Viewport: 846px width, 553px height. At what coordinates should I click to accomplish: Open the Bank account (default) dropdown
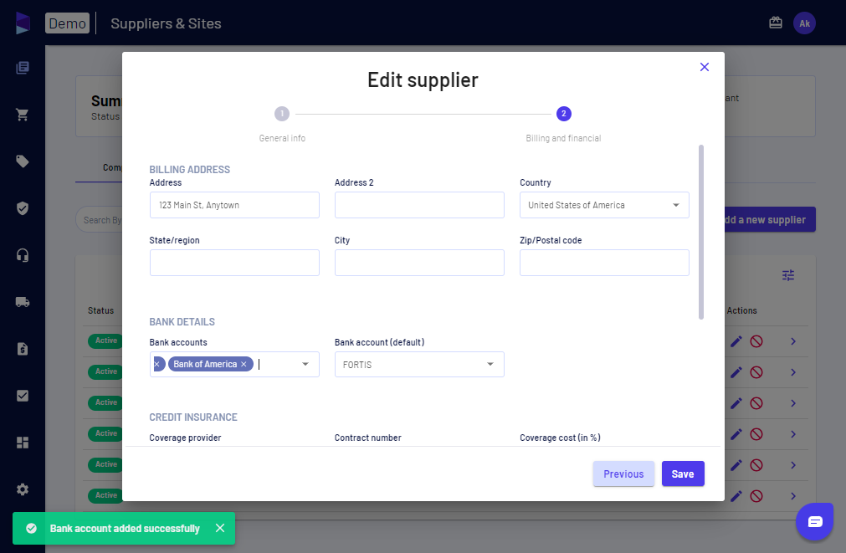pos(419,364)
